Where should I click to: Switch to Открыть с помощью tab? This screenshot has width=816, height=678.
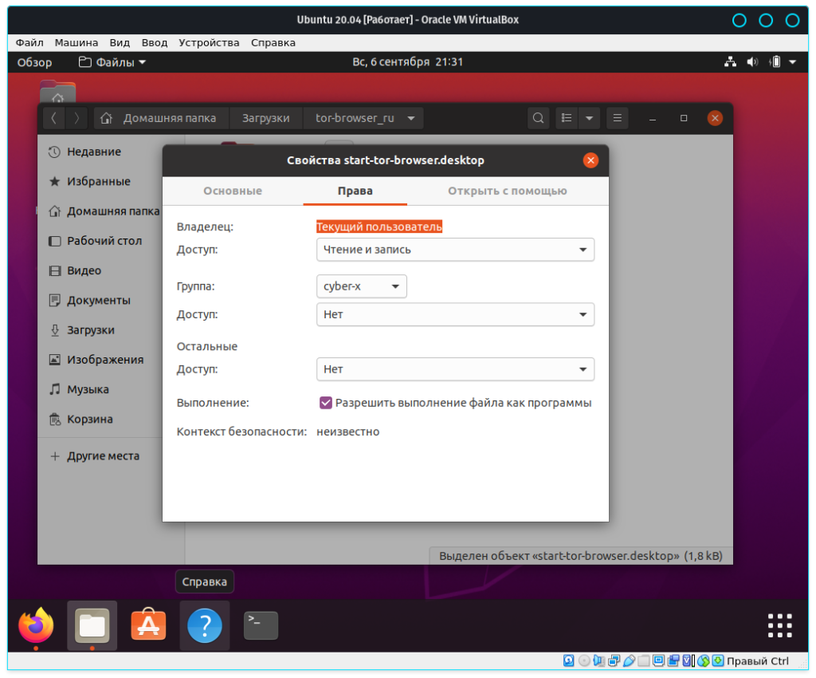click(x=507, y=191)
